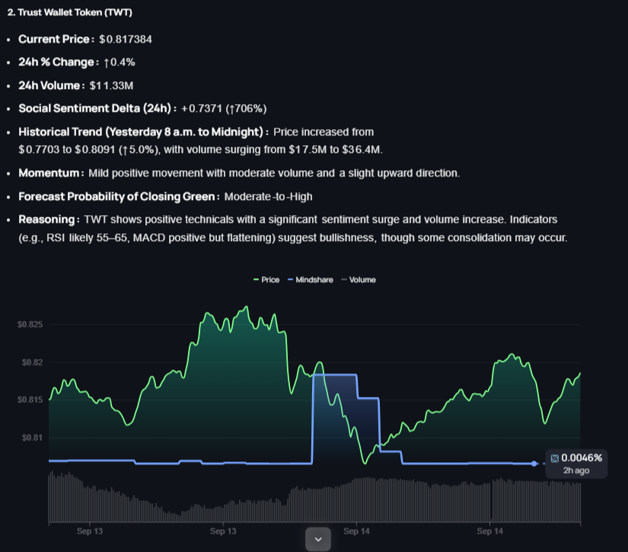Click the 24h % Change value ↑0.4%
The height and width of the screenshot is (552, 628).
120,62
